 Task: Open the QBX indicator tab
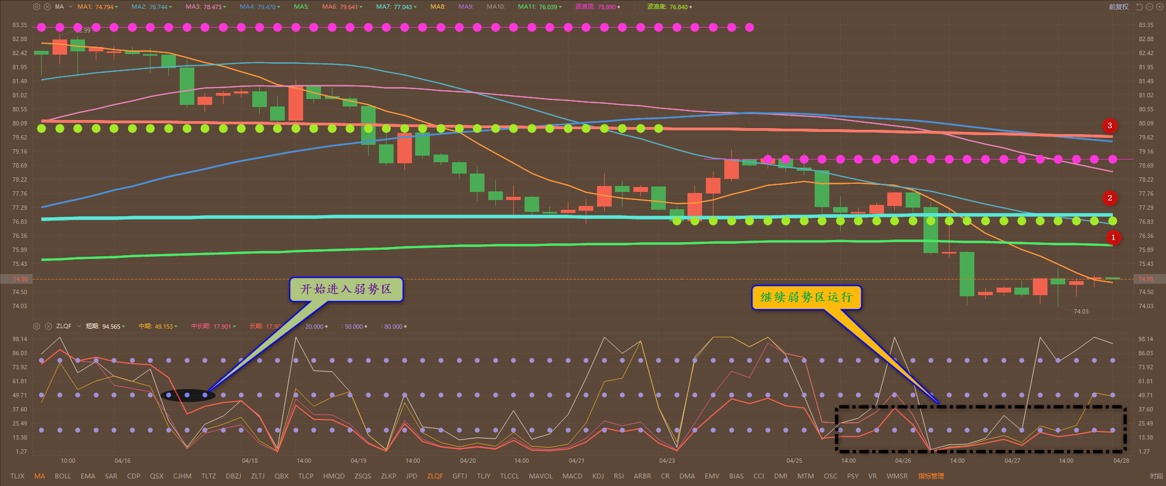[x=281, y=476]
